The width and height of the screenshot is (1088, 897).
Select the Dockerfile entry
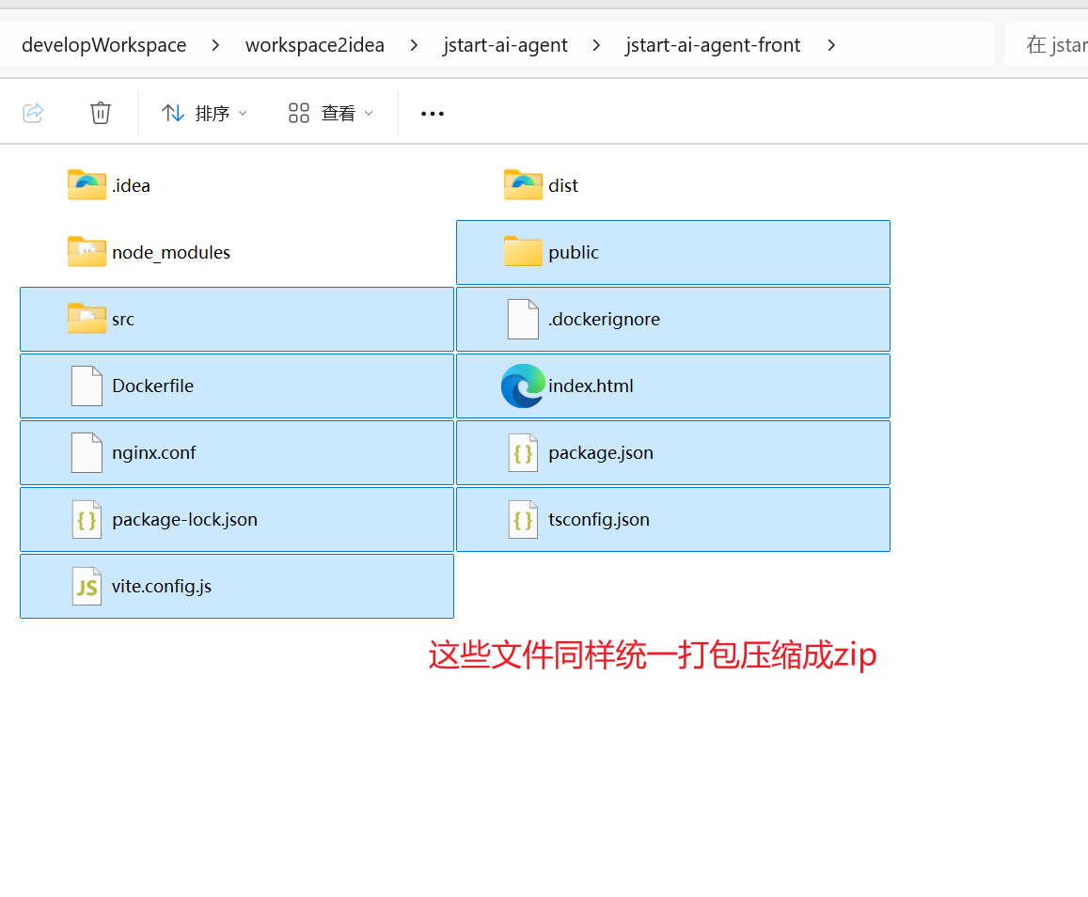(151, 386)
